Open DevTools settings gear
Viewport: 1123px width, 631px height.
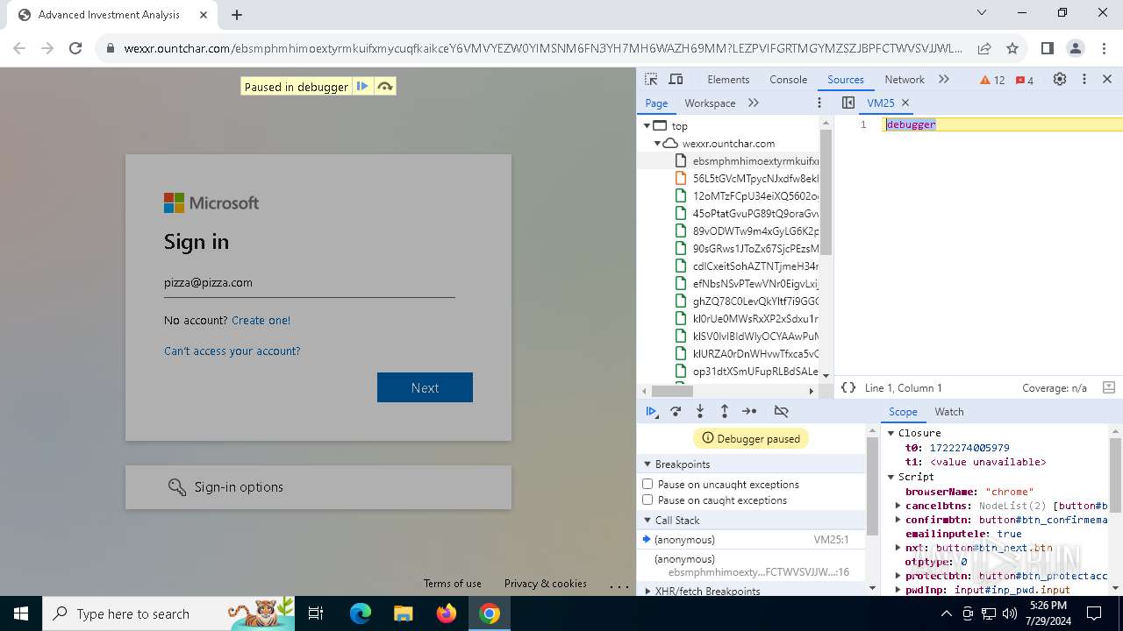1060,79
